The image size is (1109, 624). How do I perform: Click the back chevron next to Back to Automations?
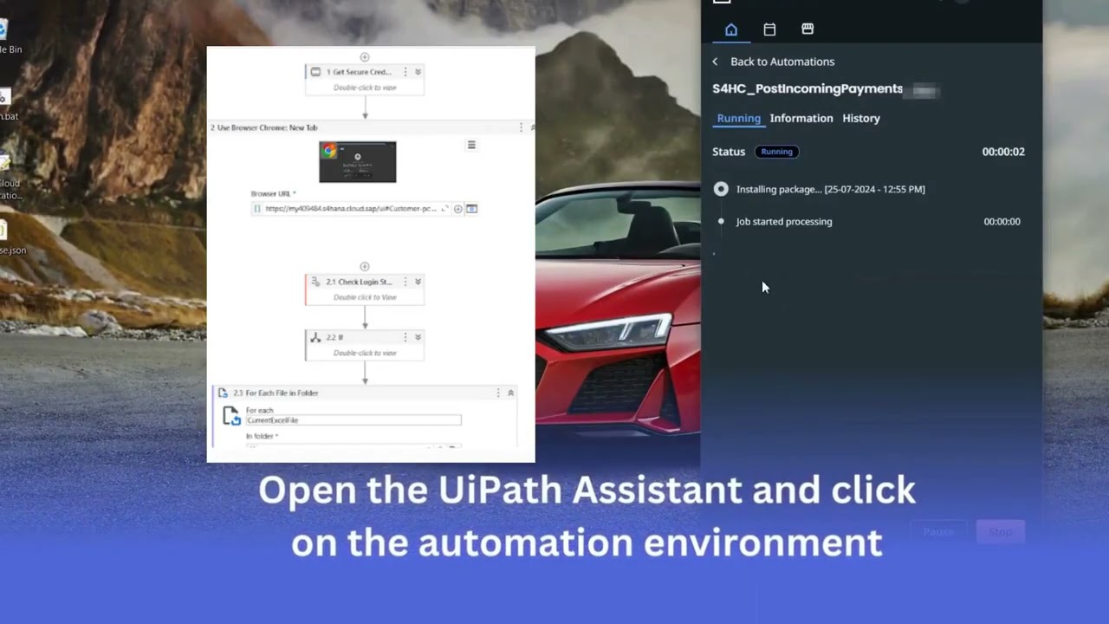715,62
